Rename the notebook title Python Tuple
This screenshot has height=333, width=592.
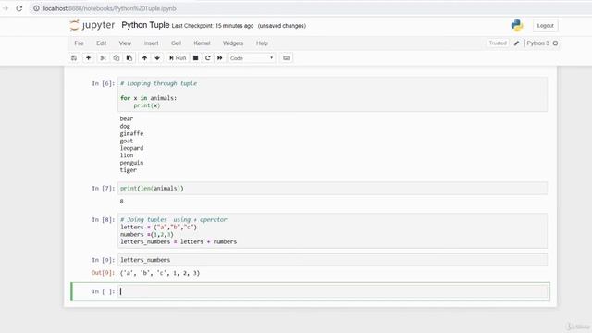point(145,25)
